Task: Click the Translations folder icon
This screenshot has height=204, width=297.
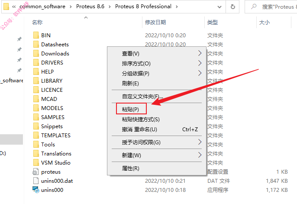Action: pos(36,153)
